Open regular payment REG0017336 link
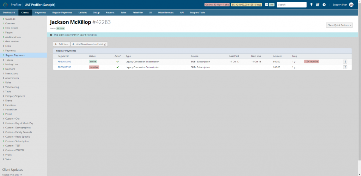361x176 pixels. 64,67
